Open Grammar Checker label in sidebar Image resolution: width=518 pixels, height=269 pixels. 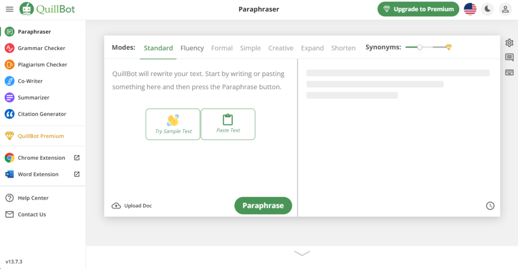pos(41,48)
